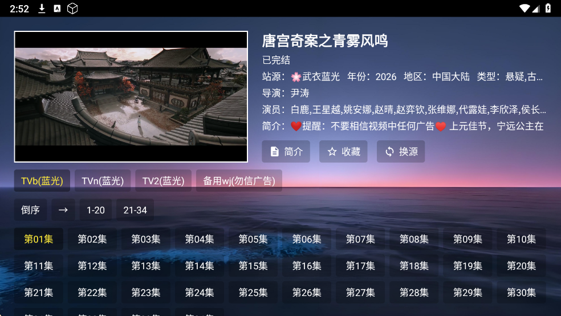Click the 简介 description line with hearts
The width and height of the screenshot is (561, 316).
[403, 126]
